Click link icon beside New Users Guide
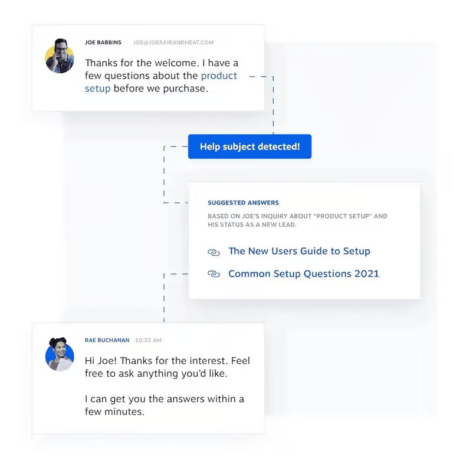Viewport: 453px width, 473px height. point(214,252)
